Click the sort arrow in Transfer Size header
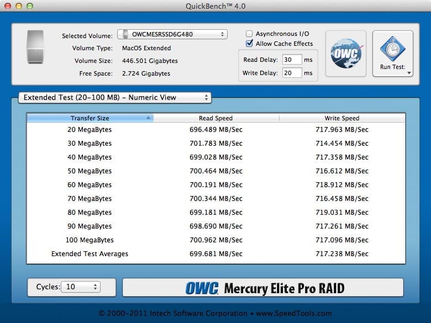This screenshot has width=431, height=323. point(148,118)
